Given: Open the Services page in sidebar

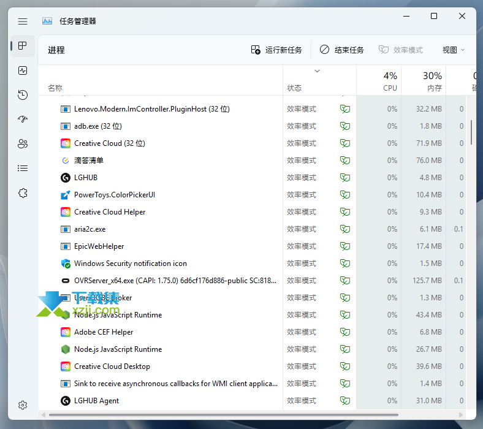Looking at the screenshot, I should 23,193.
